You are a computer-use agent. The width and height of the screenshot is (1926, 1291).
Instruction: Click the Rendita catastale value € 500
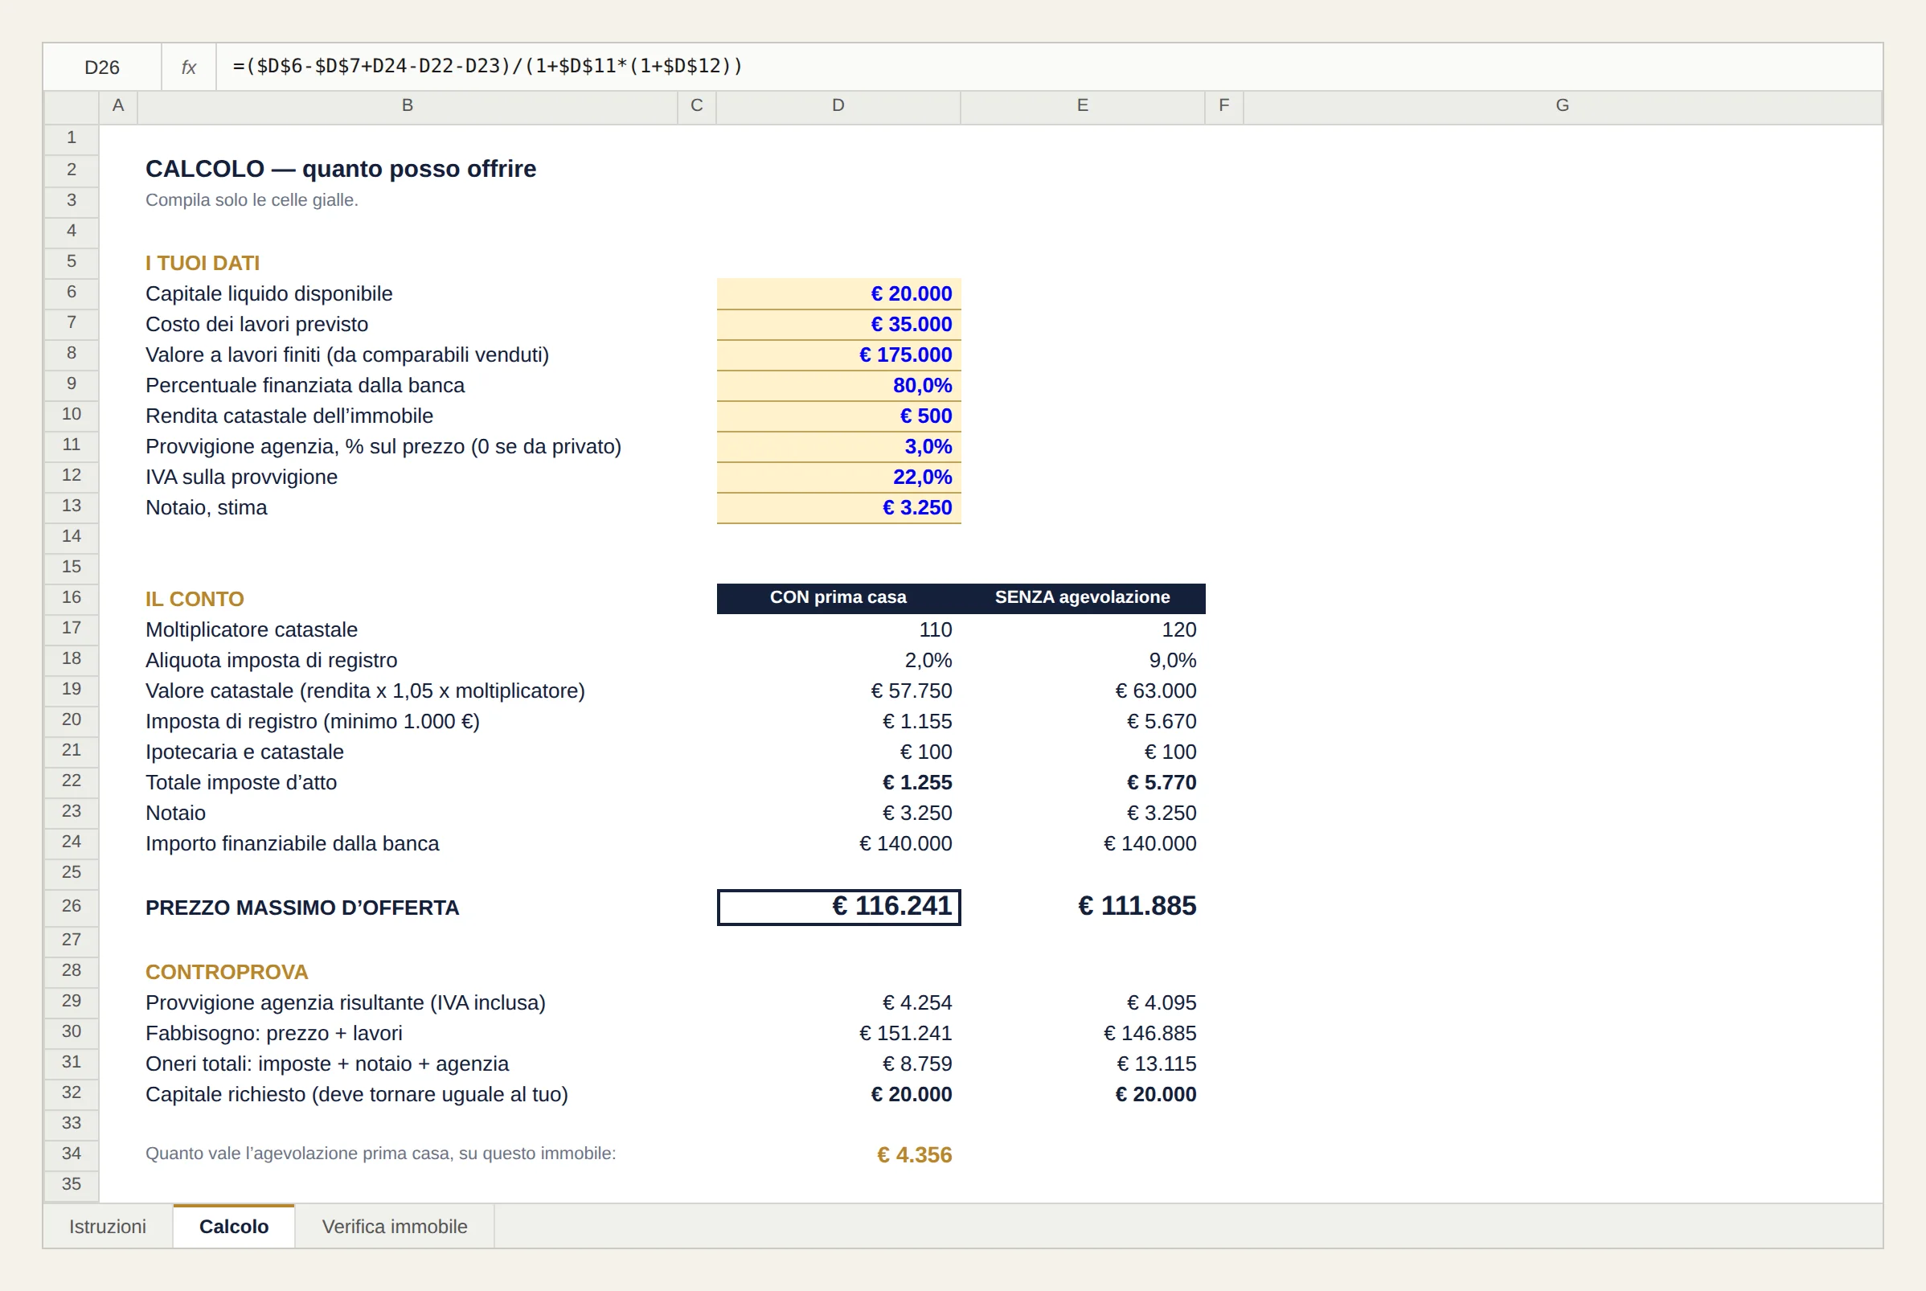[x=838, y=416]
